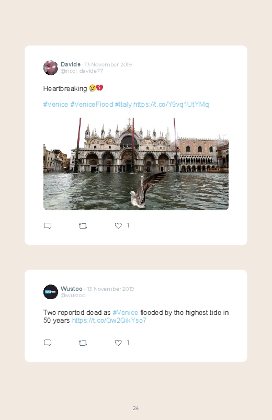Open the #VeniceFlood hashtag
272x420 pixels.
coord(92,105)
